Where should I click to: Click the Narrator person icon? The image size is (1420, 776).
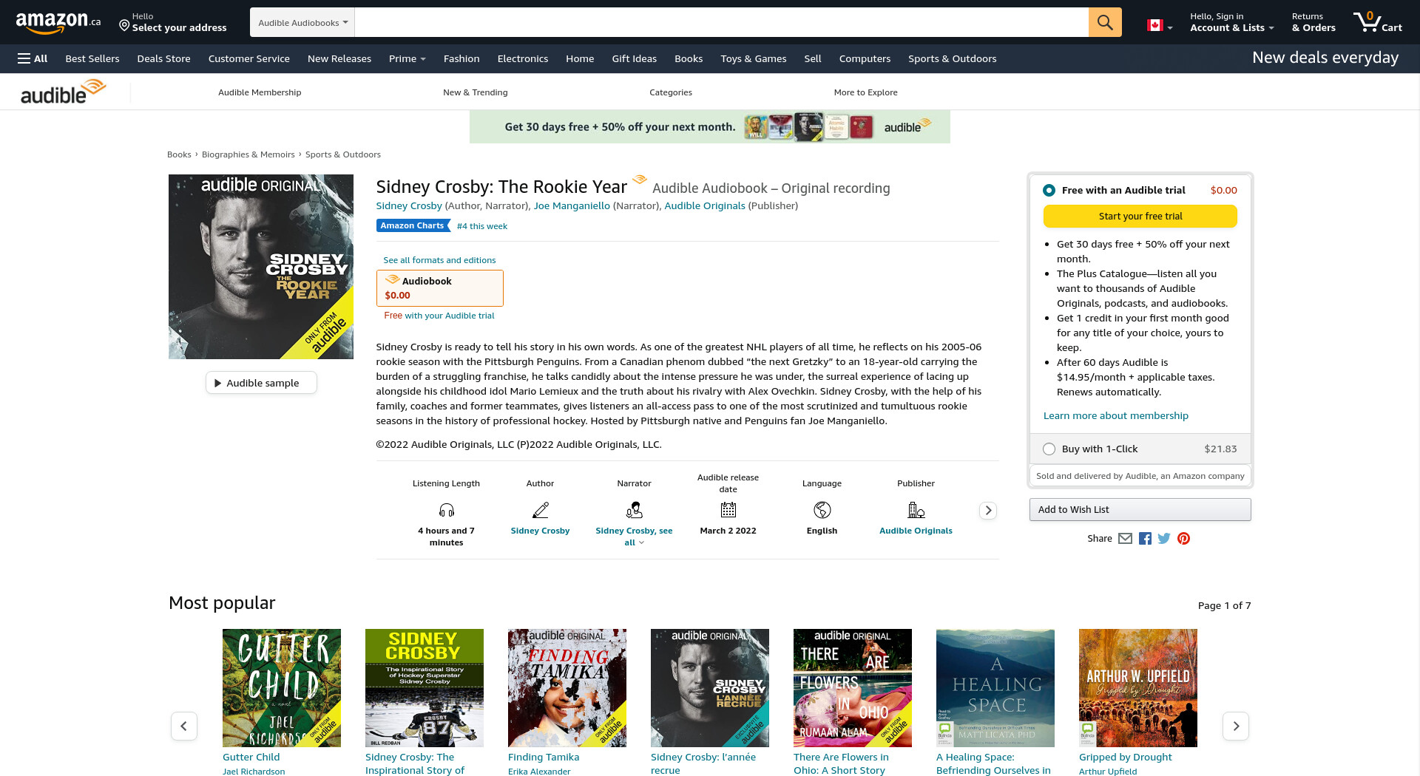coord(634,510)
